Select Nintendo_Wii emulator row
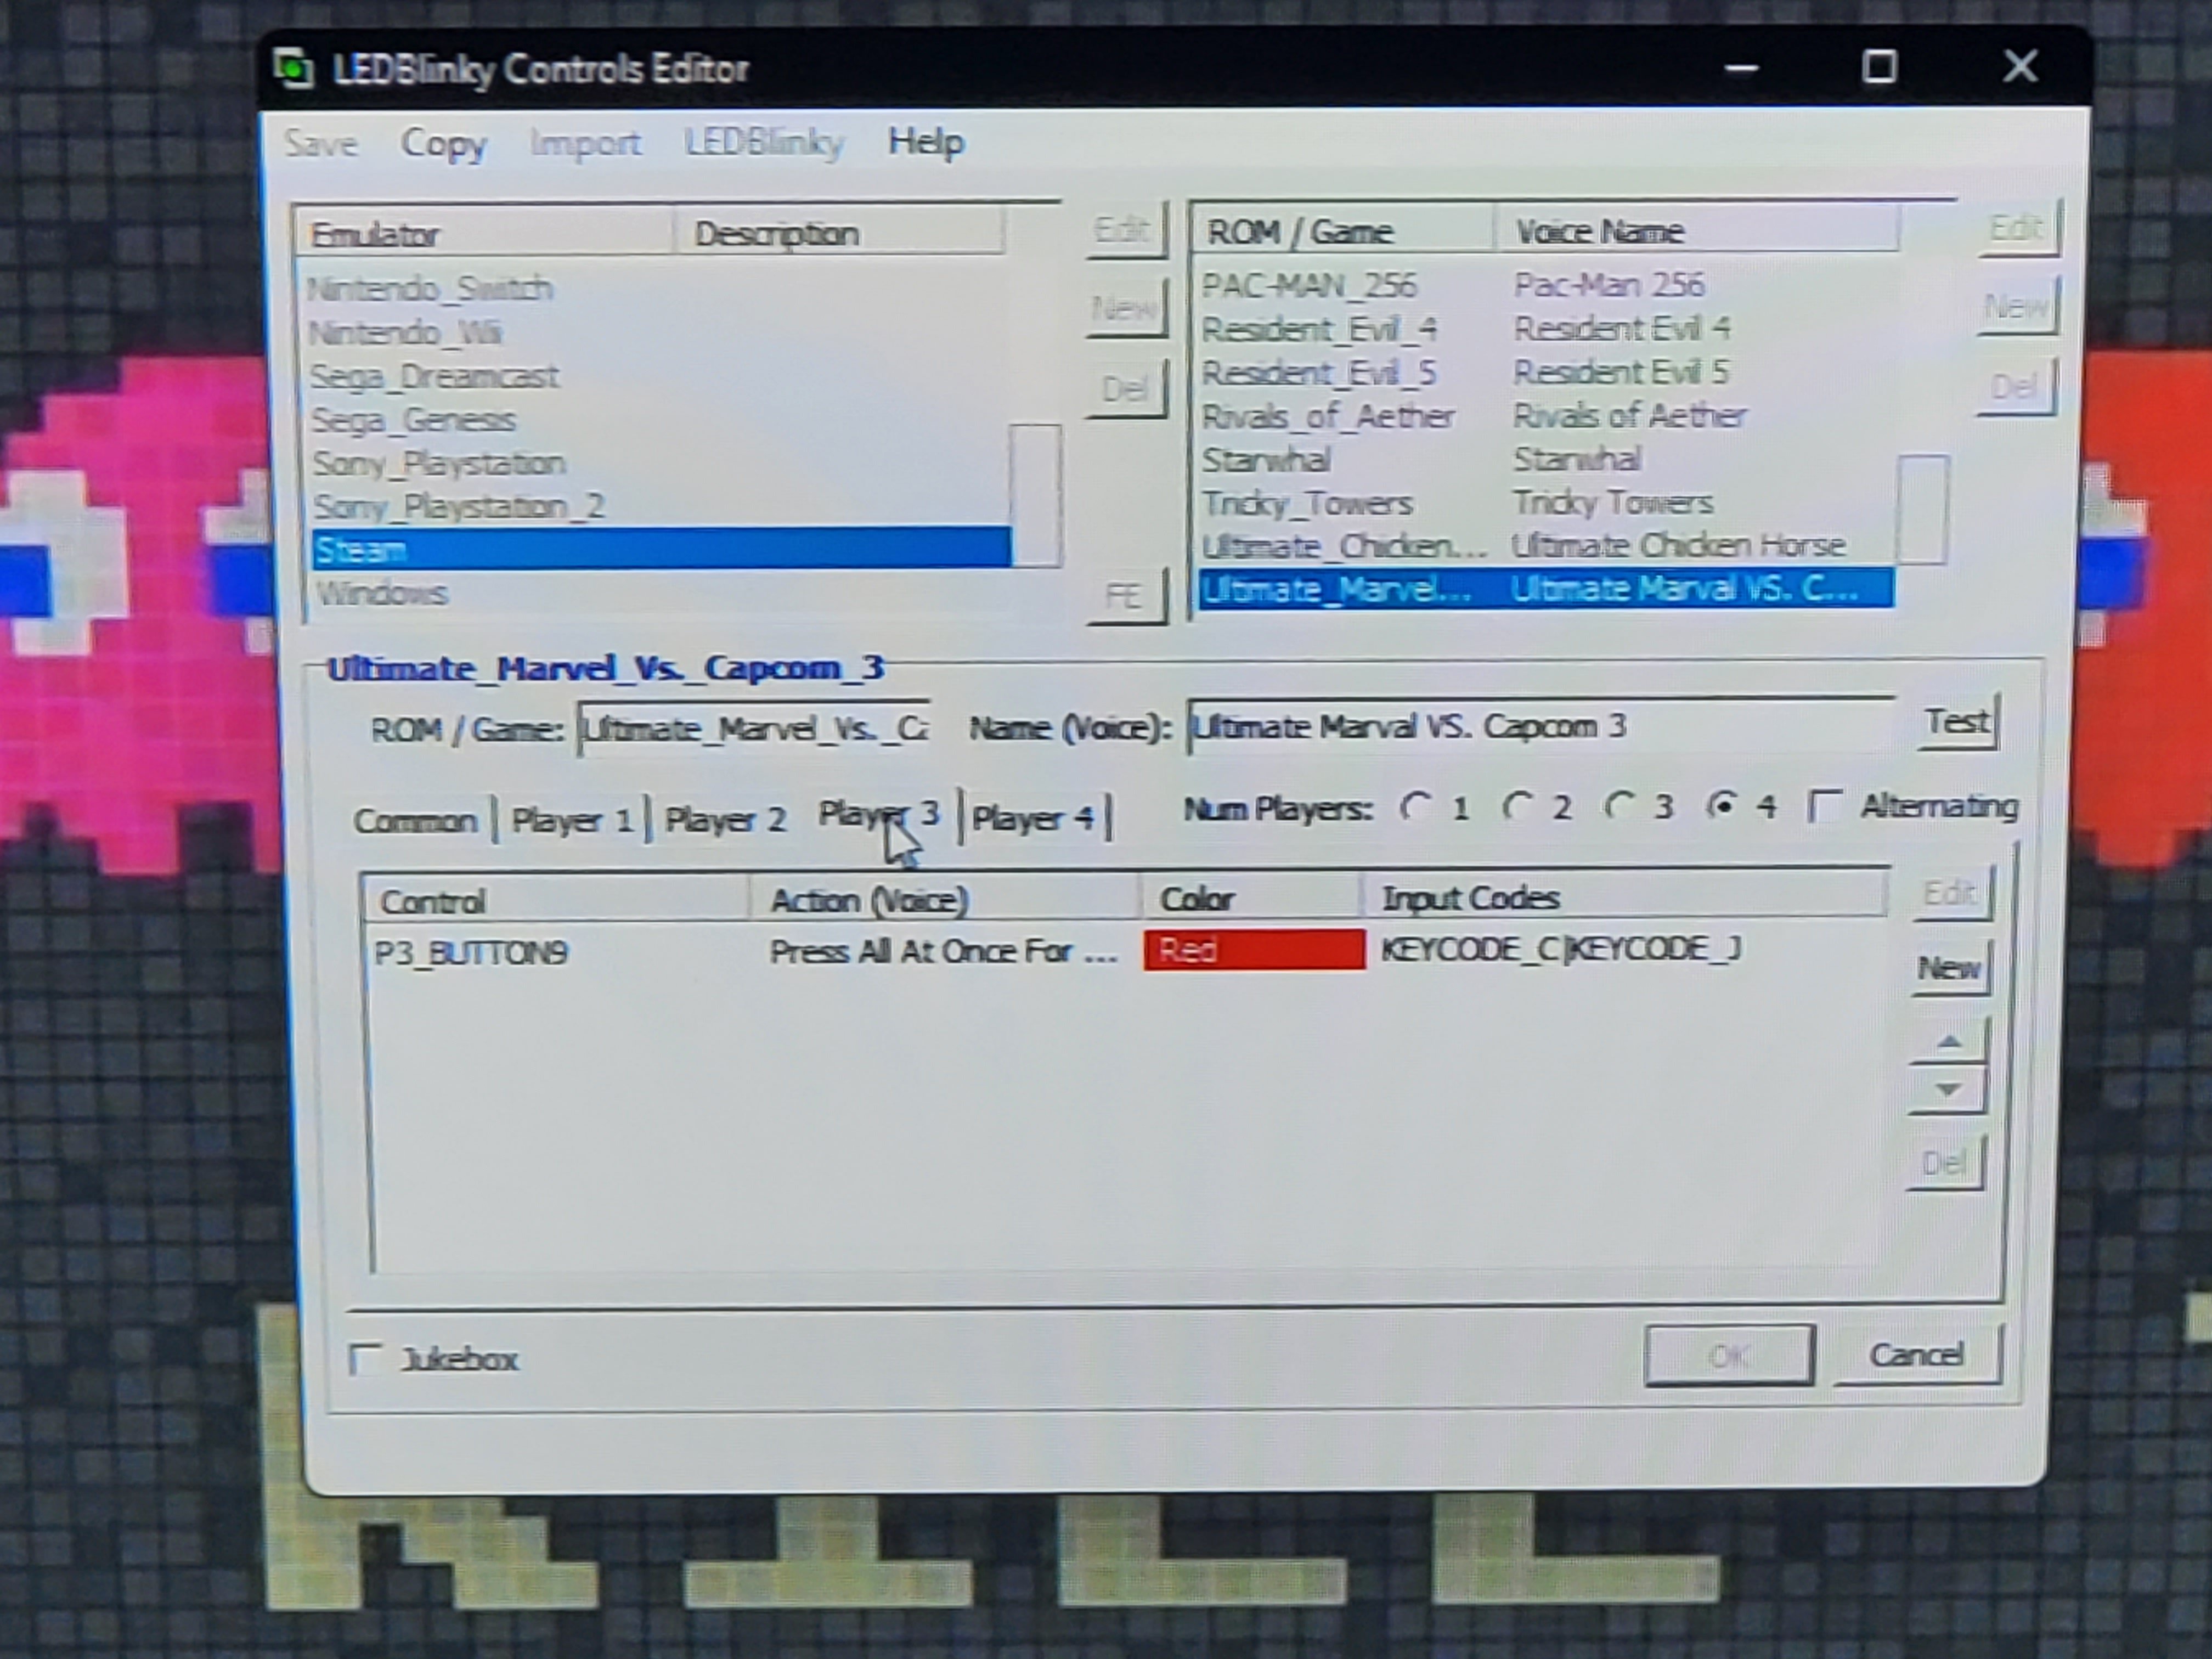This screenshot has width=2212, height=1659. click(657, 332)
